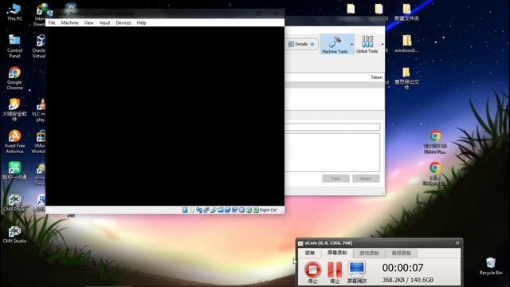Expand the Machine Tools dropdown arrow

click(351, 45)
